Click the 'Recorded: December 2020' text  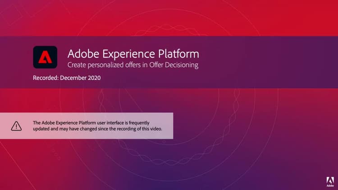coord(67,78)
